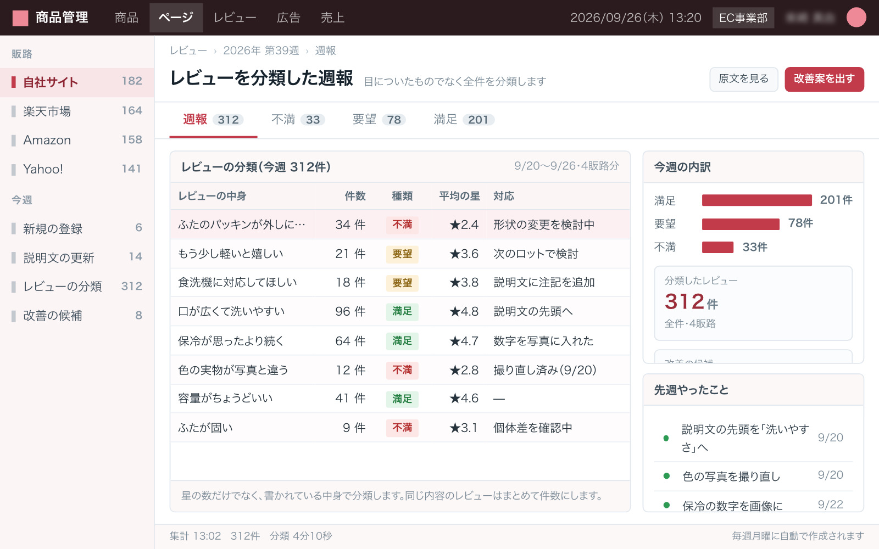
Task: Go to レビュー breadcrumb link
Action: (x=188, y=51)
